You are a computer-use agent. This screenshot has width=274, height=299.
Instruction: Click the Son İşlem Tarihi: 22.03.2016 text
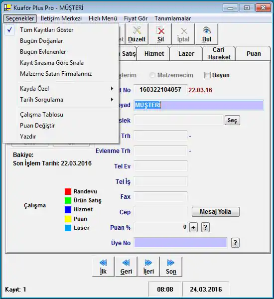tap(52, 163)
